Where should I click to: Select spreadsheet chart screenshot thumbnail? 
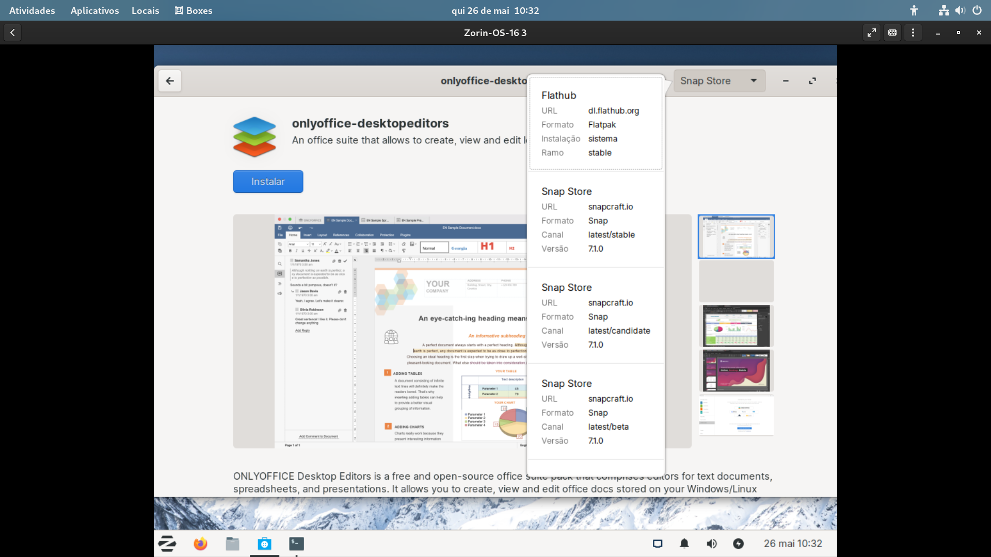tap(736, 325)
